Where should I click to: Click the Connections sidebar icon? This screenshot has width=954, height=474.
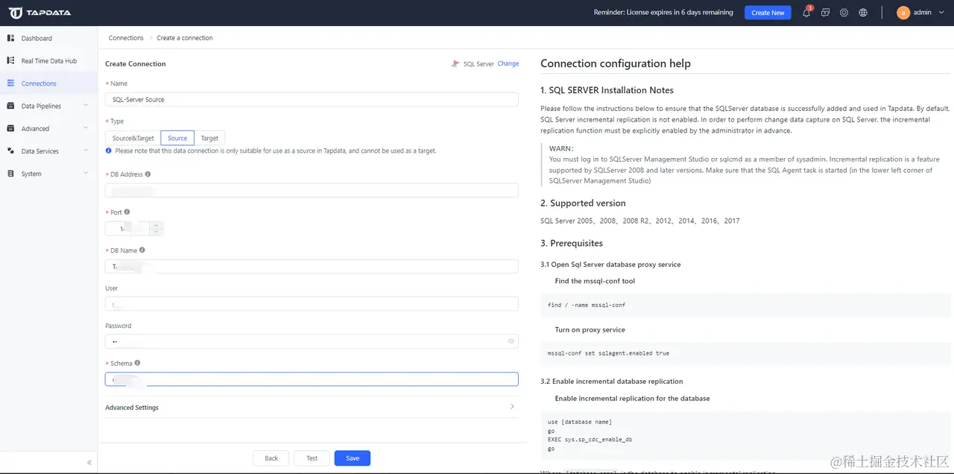(10, 83)
